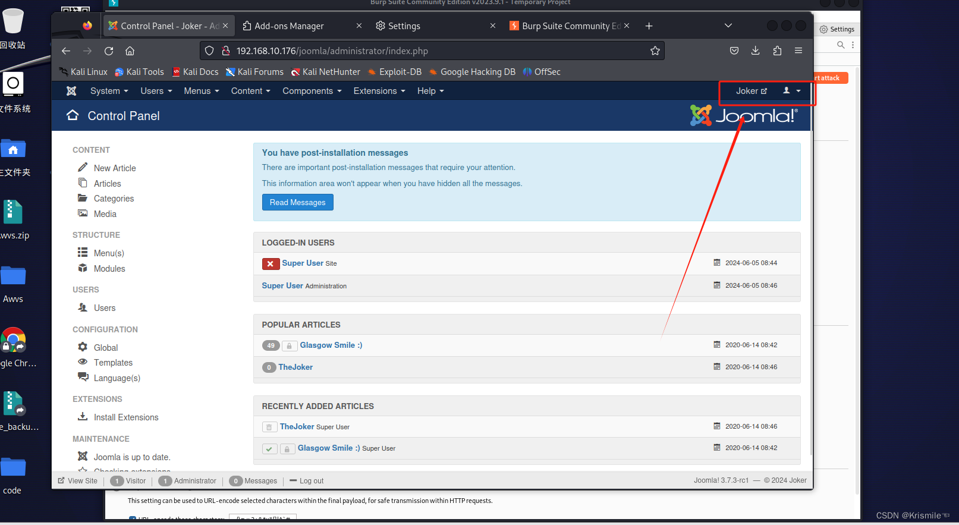Click the green check publish icon for Glasgow Smile

pos(269,449)
